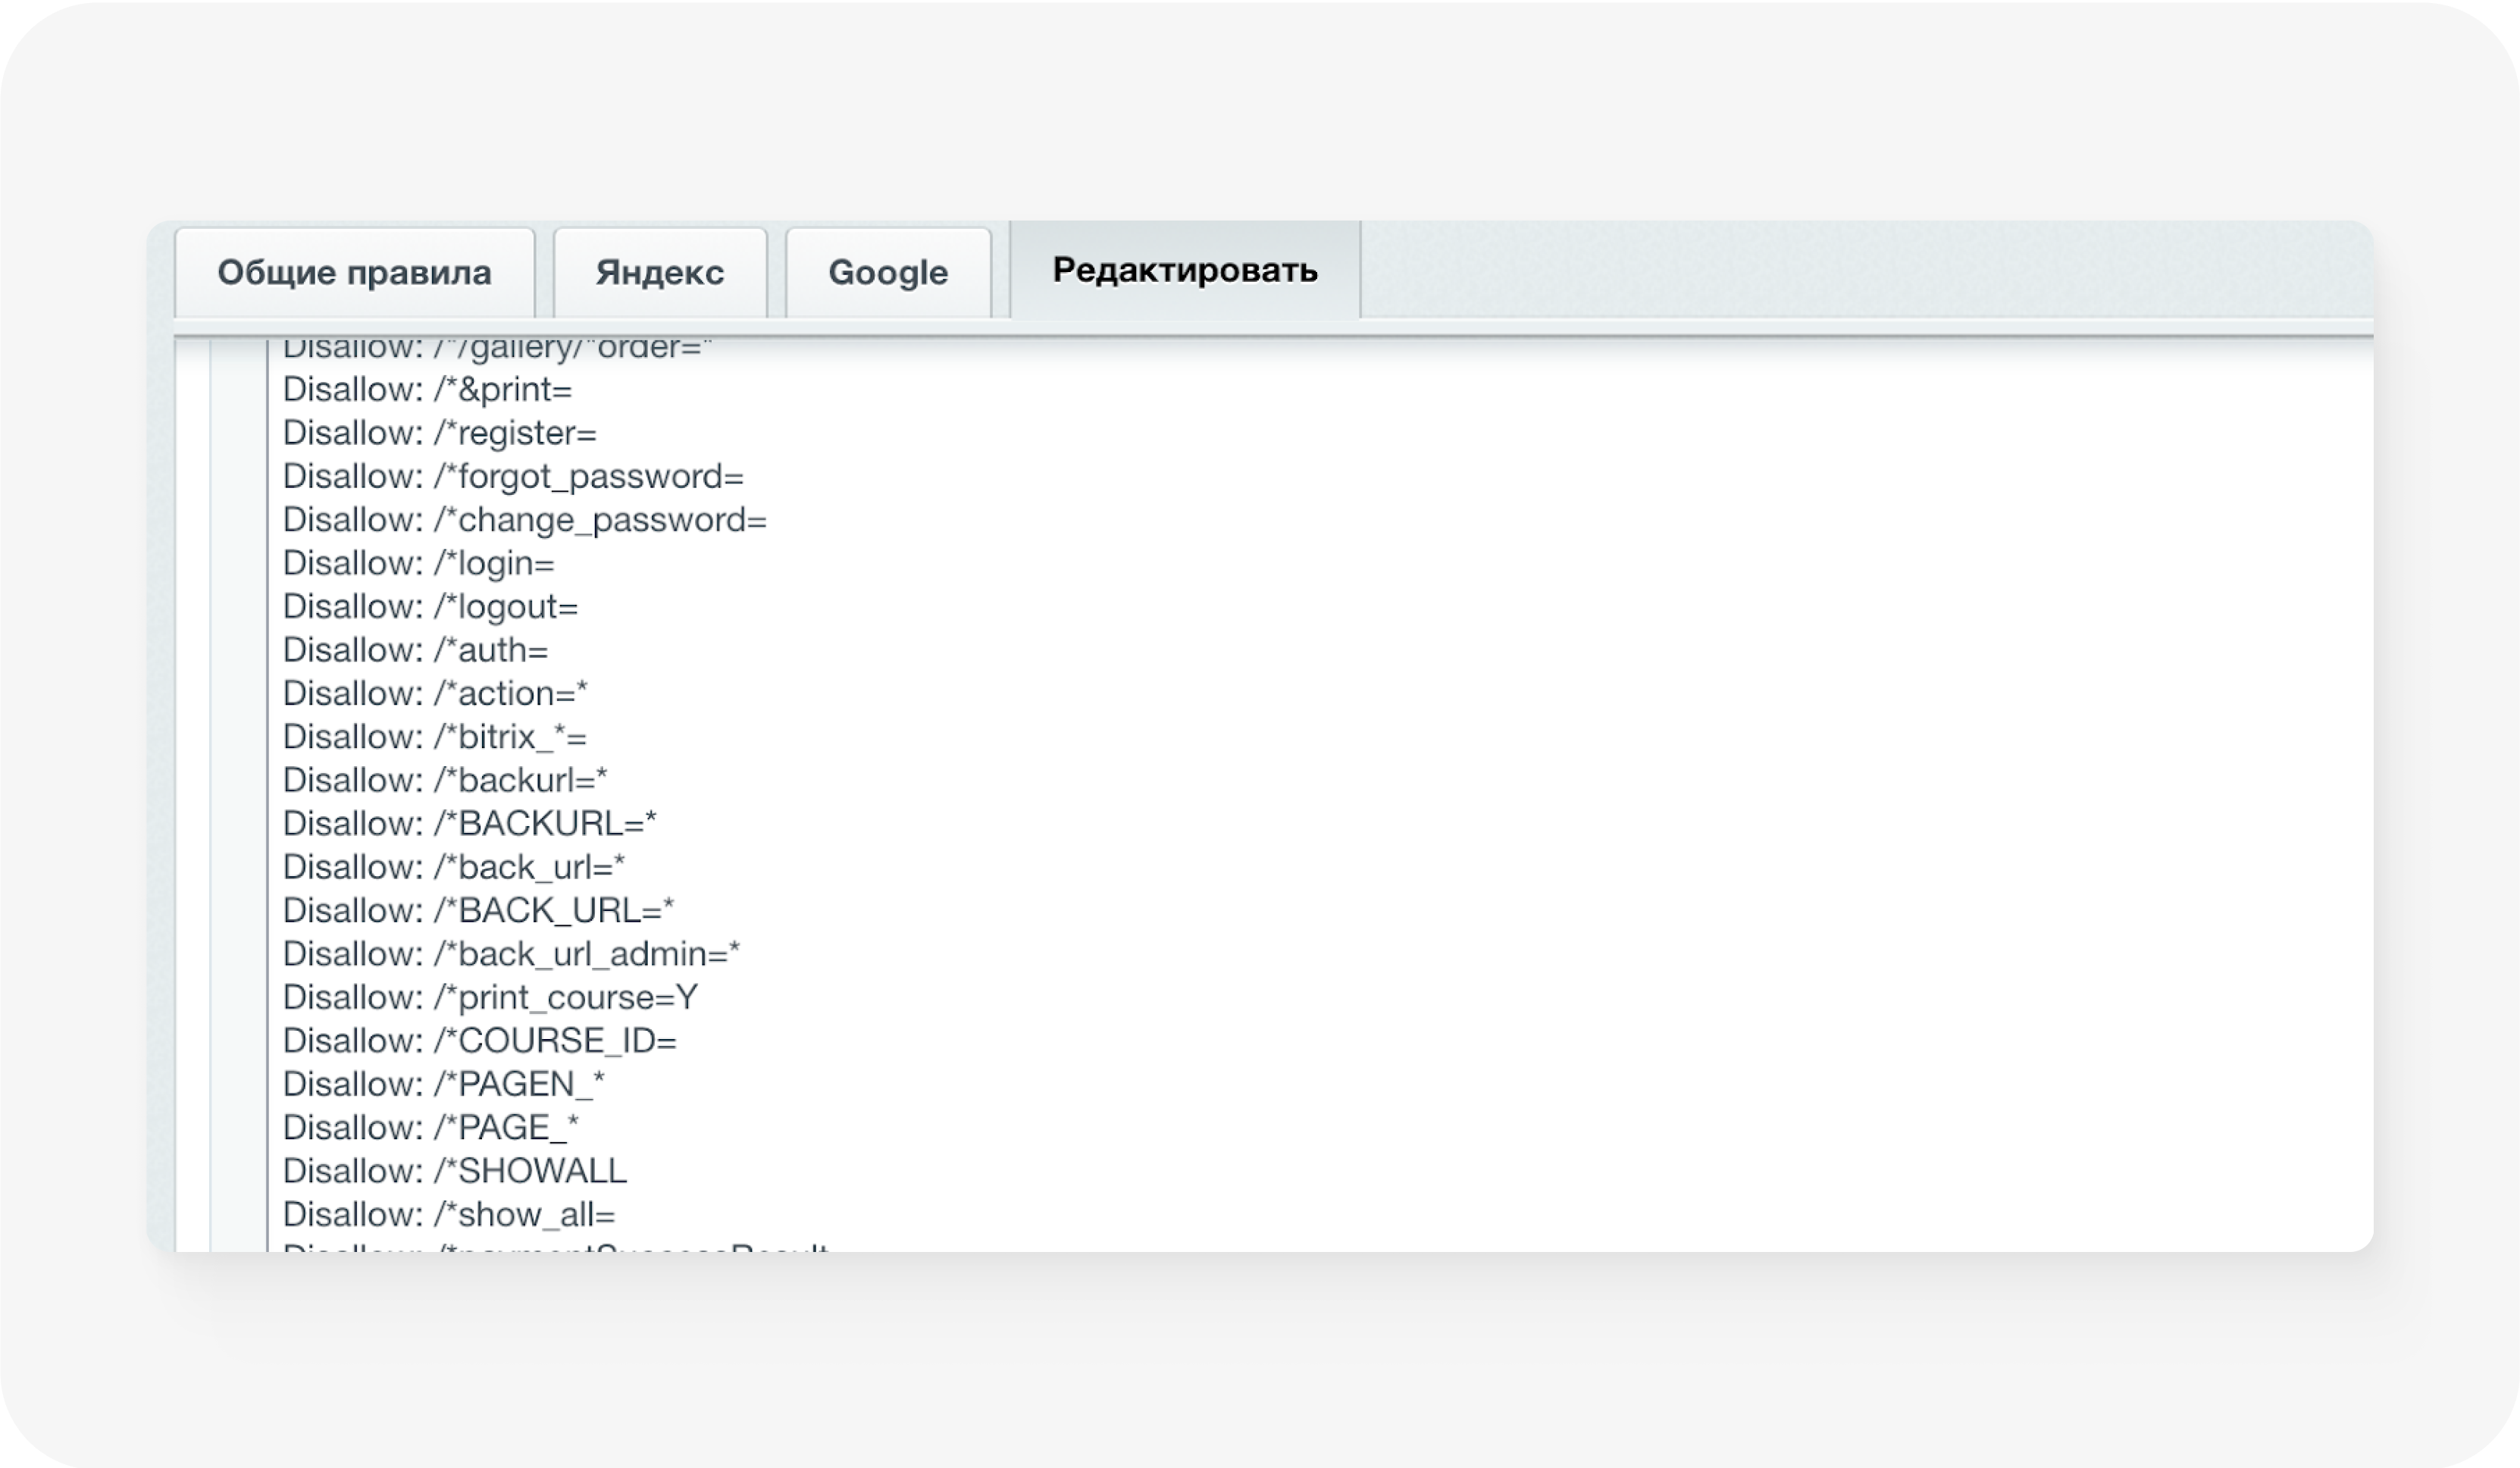Select the Google tab

point(887,272)
